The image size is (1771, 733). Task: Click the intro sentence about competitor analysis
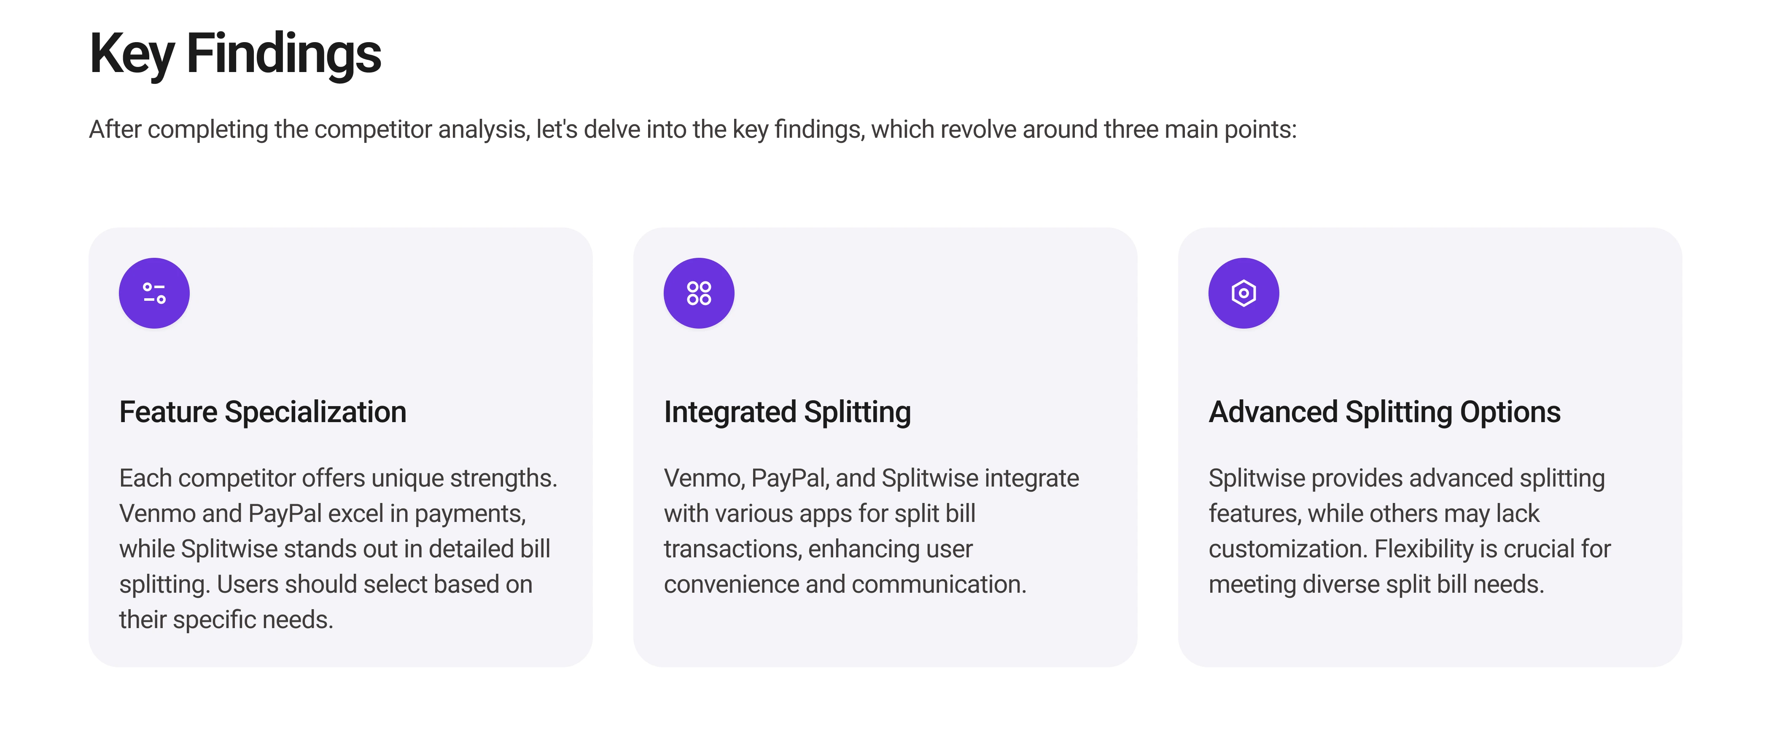692,130
